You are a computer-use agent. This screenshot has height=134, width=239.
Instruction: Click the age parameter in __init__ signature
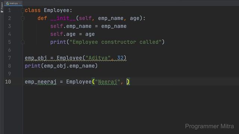click(134, 18)
